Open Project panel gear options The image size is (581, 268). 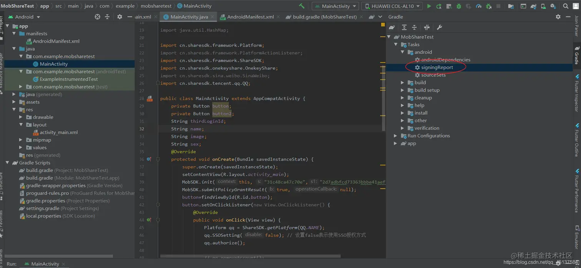tap(120, 17)
